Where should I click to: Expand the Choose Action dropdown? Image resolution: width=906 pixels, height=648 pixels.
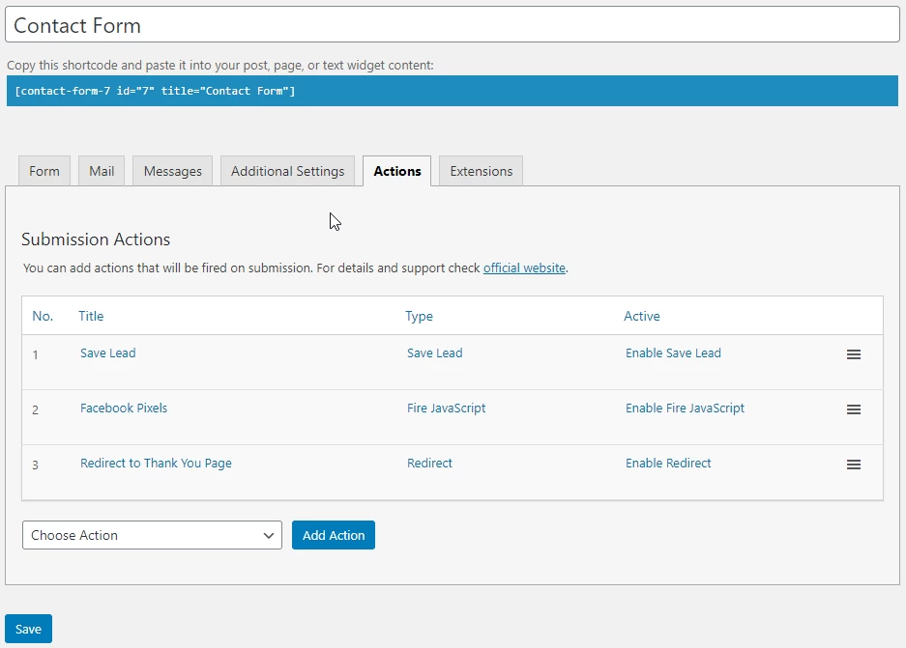click(x=152, y=535)
